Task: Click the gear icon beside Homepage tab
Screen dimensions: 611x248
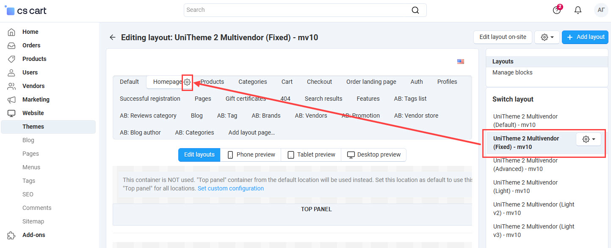Action: tap(187, 82)
